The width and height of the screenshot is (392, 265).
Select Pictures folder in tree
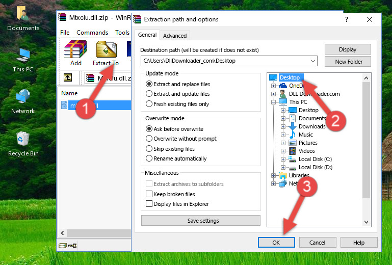pyautogui.click(x=308, y=143)
